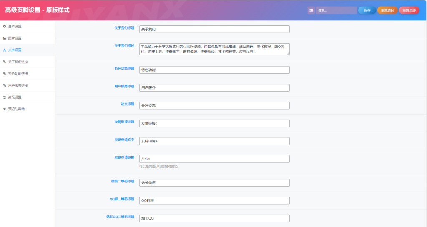Click the 友链申请文字 field containing 友链申请+
The height and width of the screenshot is (227, 427).
[x=214, y=141]
